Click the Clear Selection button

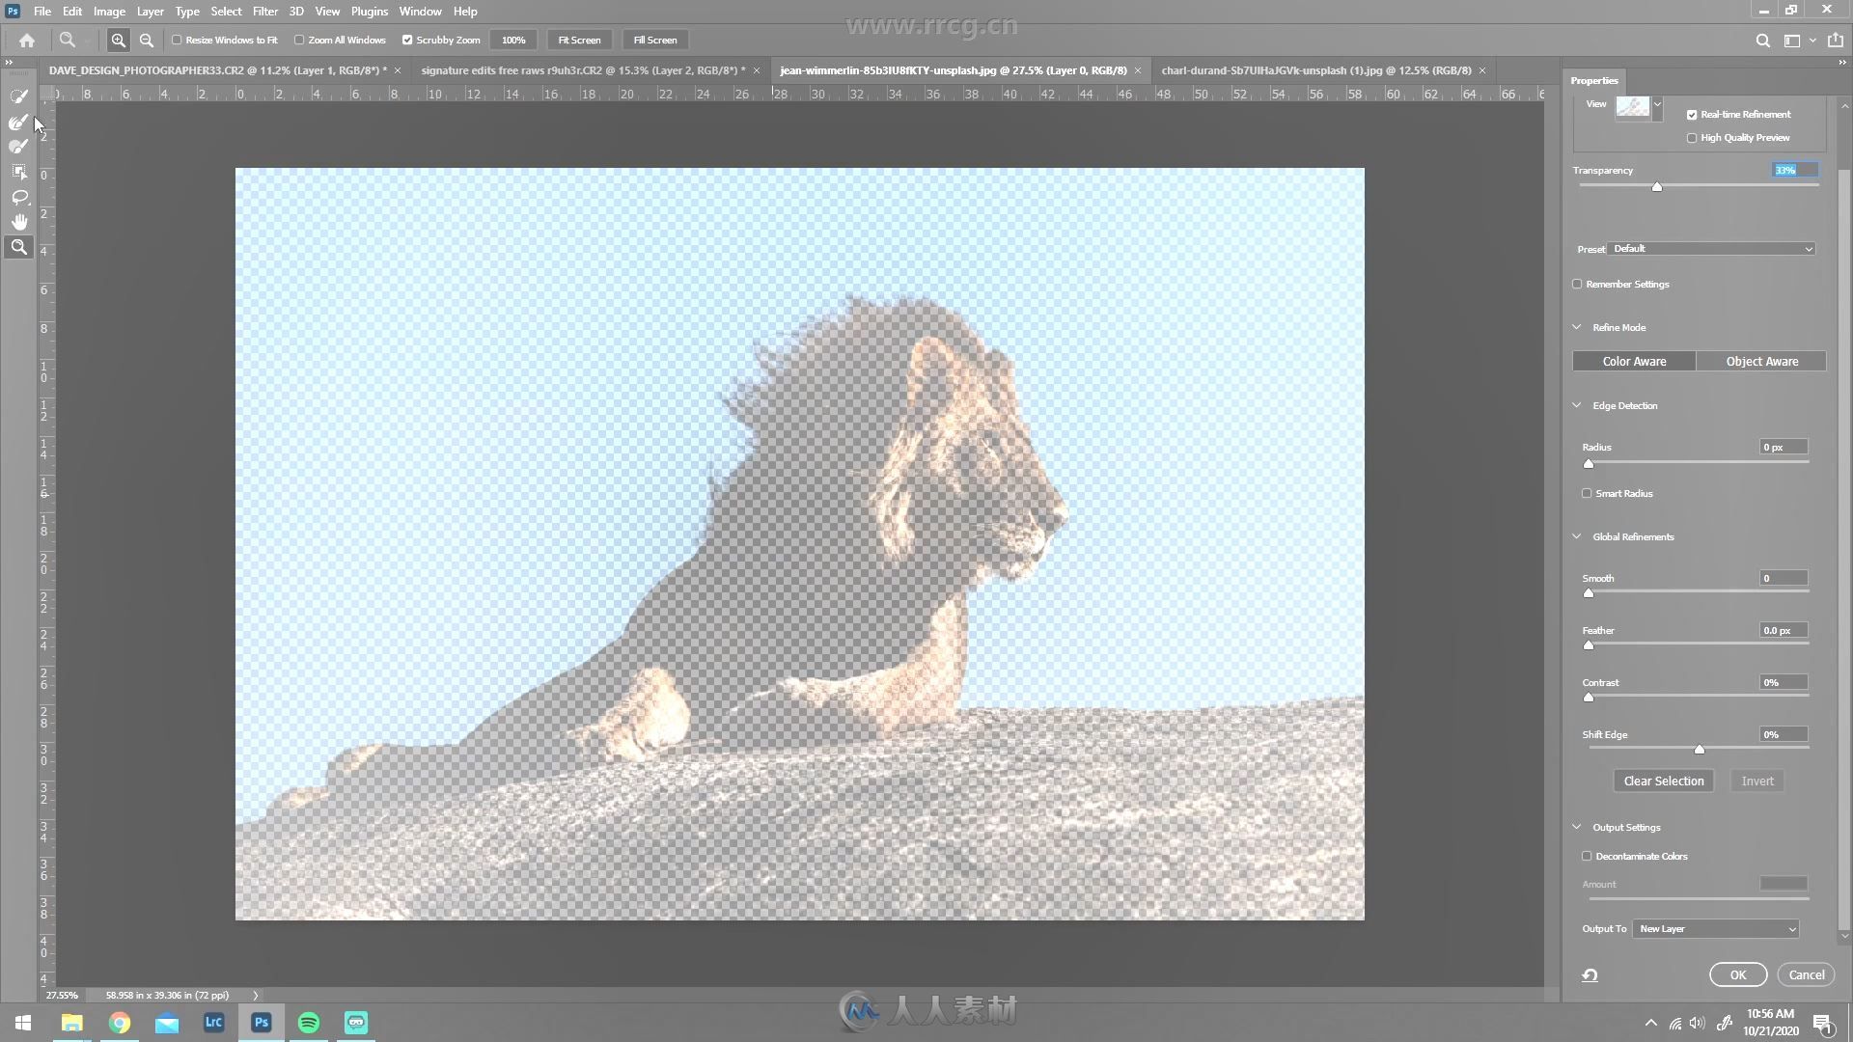(1663, 781)
